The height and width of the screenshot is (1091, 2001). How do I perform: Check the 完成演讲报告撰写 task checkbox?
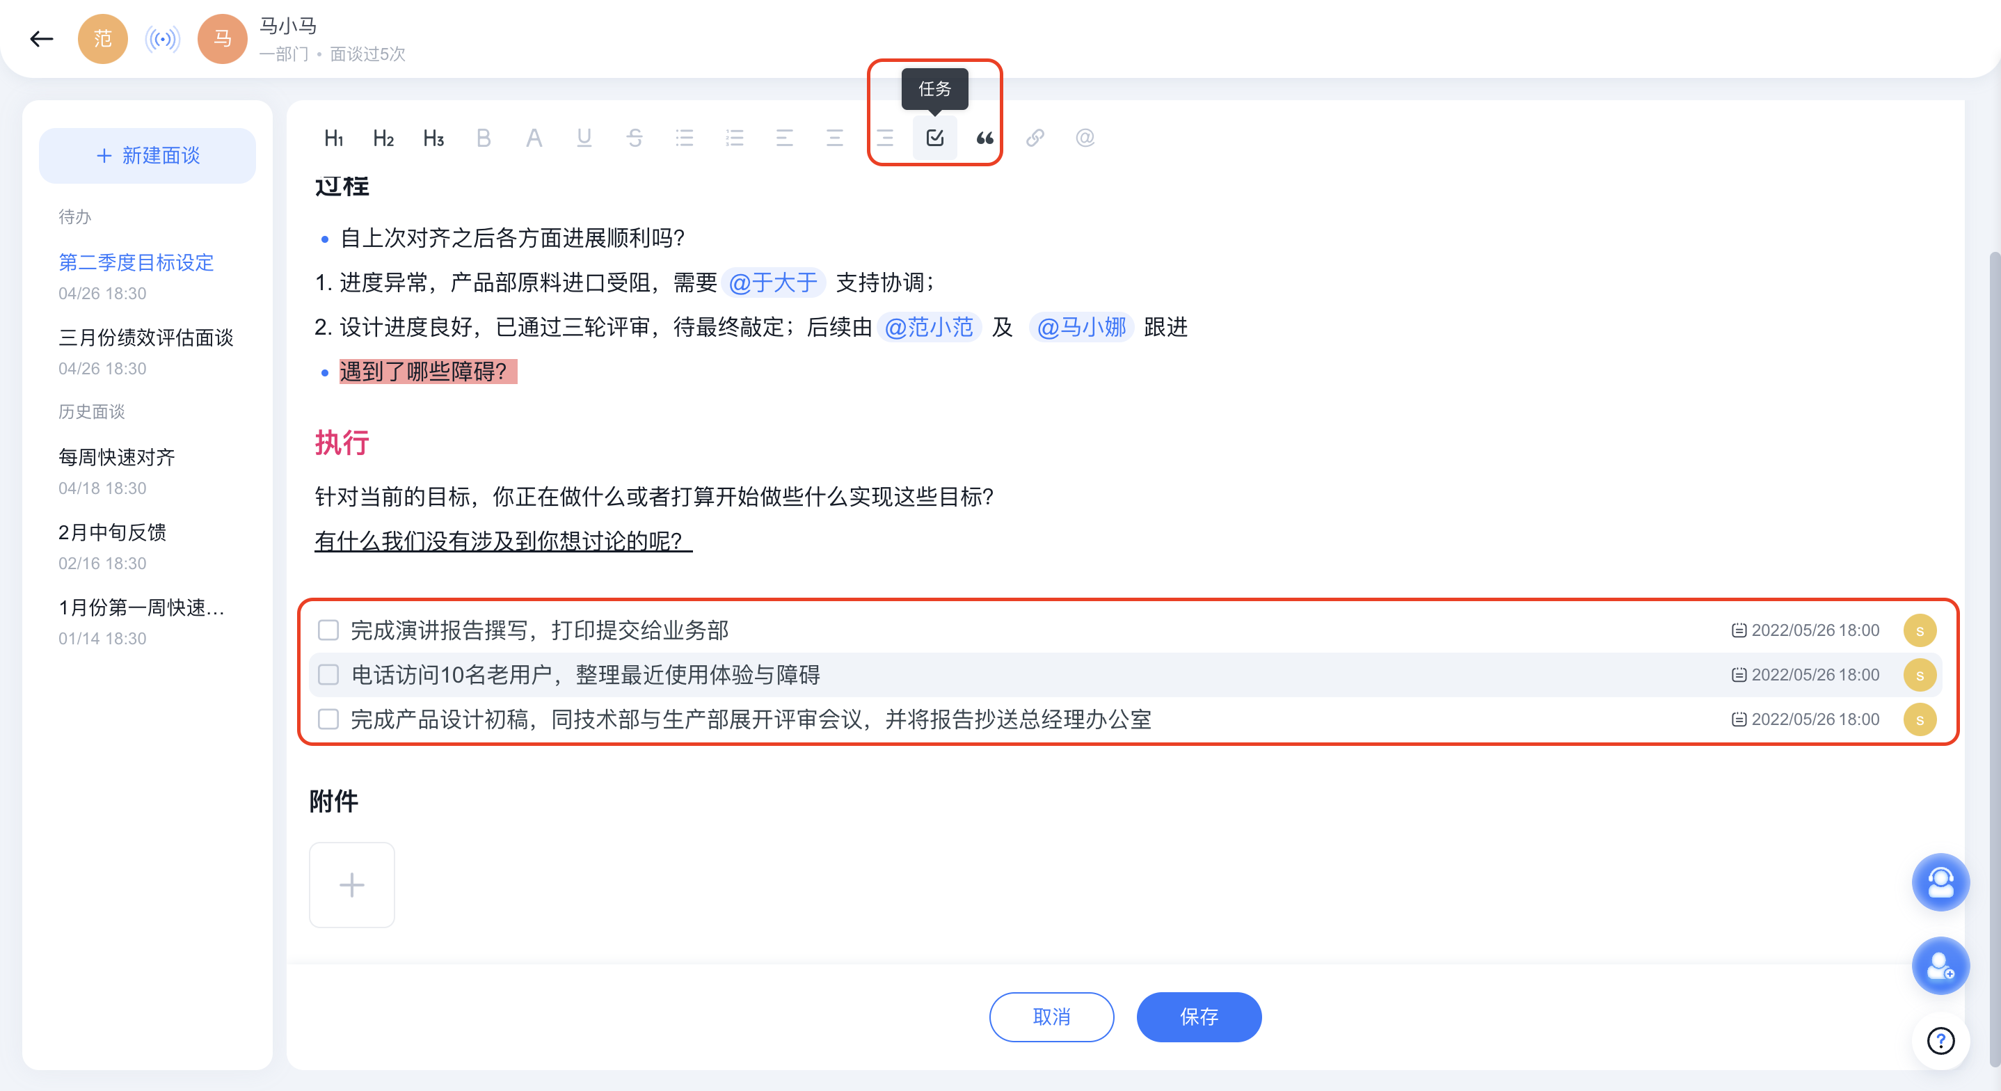point(328,630)
